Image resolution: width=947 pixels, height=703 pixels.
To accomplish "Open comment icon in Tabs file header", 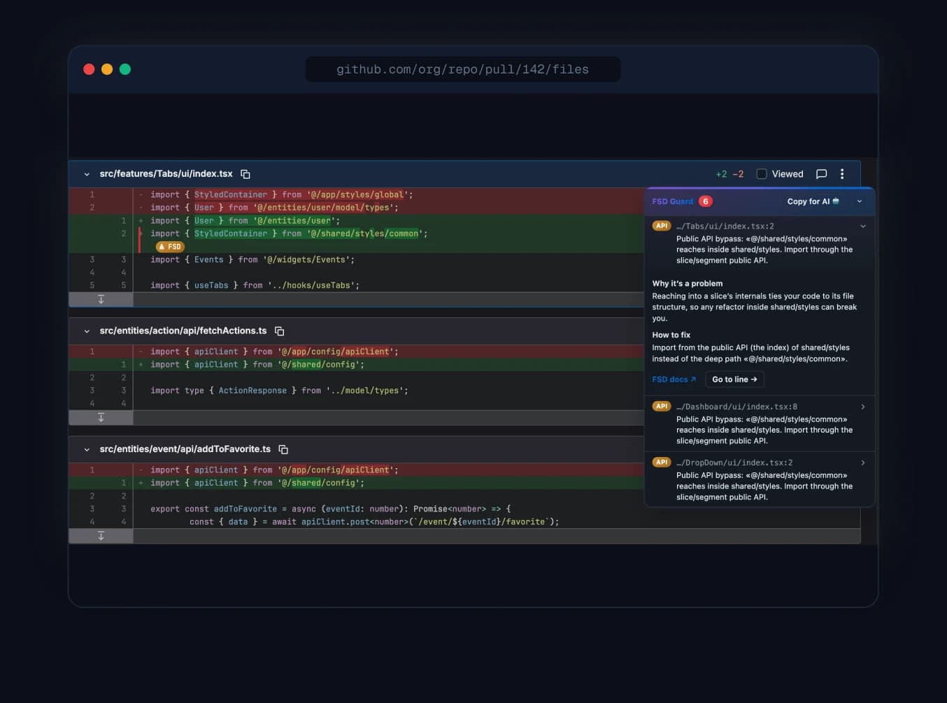I will [822, 174].
